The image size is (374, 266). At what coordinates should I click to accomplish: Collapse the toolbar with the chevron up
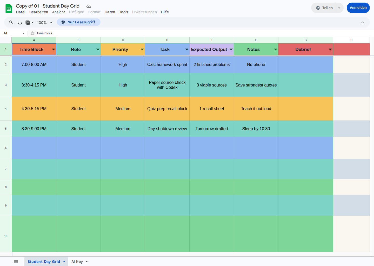click(x=362, y=23)
